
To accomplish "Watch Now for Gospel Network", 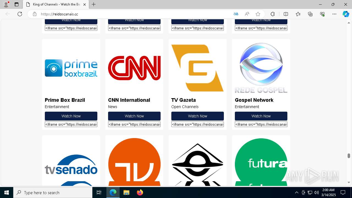I will (261, 116).
